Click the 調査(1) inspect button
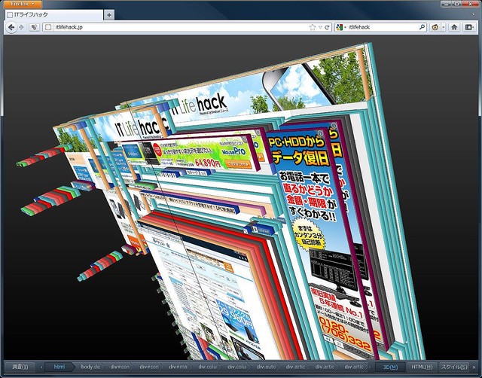The height and width of the screenshot is (378, 482). [17, 367]
